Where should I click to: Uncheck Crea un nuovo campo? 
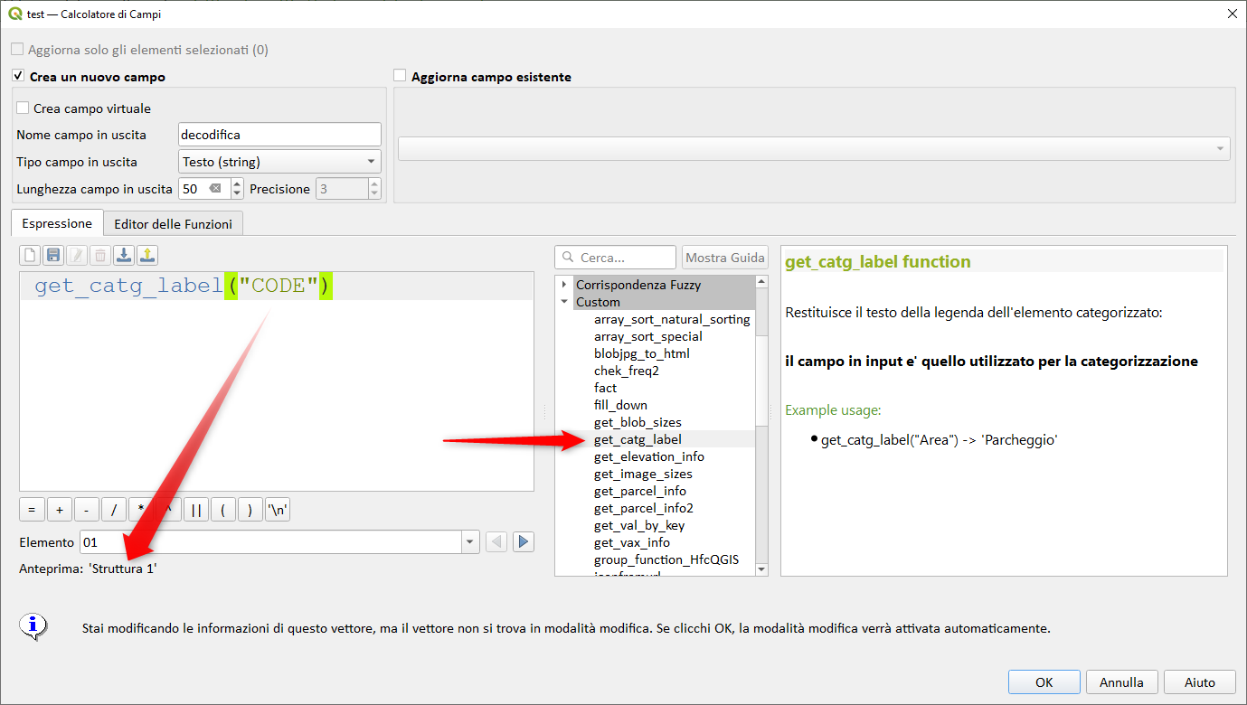[x=18, y=77]
